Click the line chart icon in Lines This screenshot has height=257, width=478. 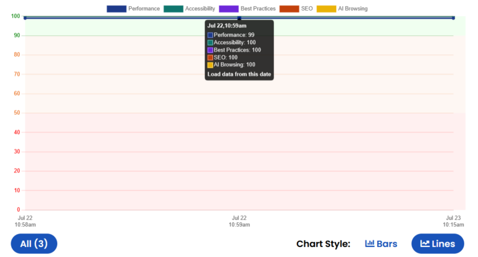click(x=425, y=243)
